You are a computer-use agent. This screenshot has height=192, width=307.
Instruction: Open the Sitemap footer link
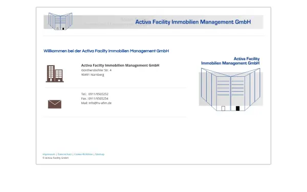click(100, 154)
